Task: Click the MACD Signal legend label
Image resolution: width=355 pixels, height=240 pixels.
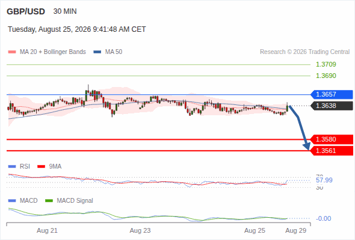Action: (x=75, y=201)
